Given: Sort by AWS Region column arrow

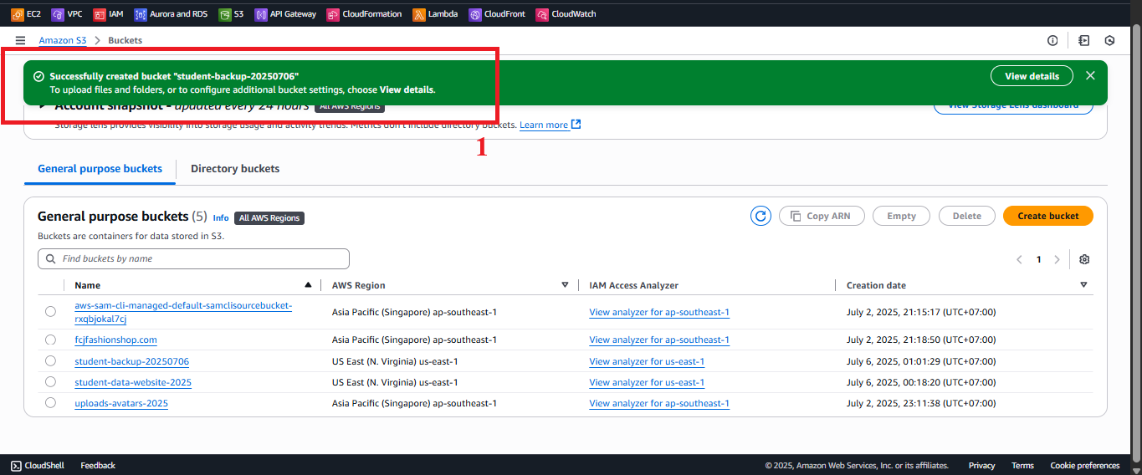Looking at the screenshot, I should (565, 285).
